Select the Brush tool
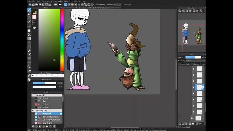 (x=29, y=10)
